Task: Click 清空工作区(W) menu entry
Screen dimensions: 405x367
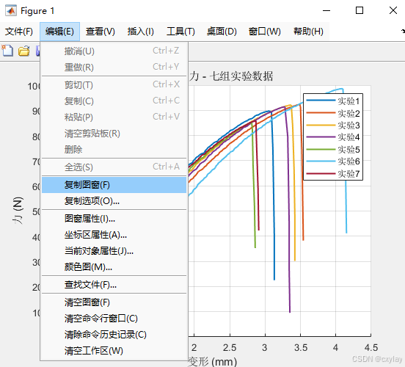Action: pos(114,351)
